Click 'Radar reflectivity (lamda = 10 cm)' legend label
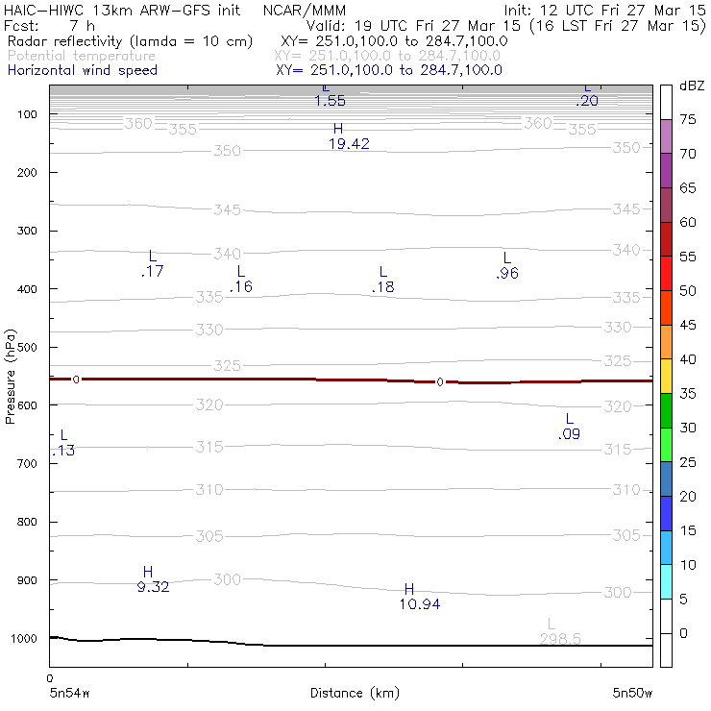This screenshot has height=711, width=711. (x=130, y=41)
